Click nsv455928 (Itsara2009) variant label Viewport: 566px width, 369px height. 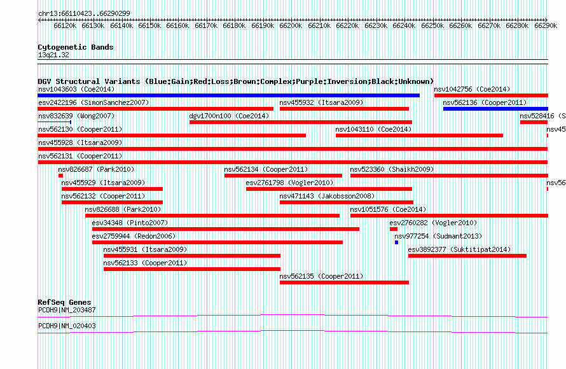pos(80,143)
